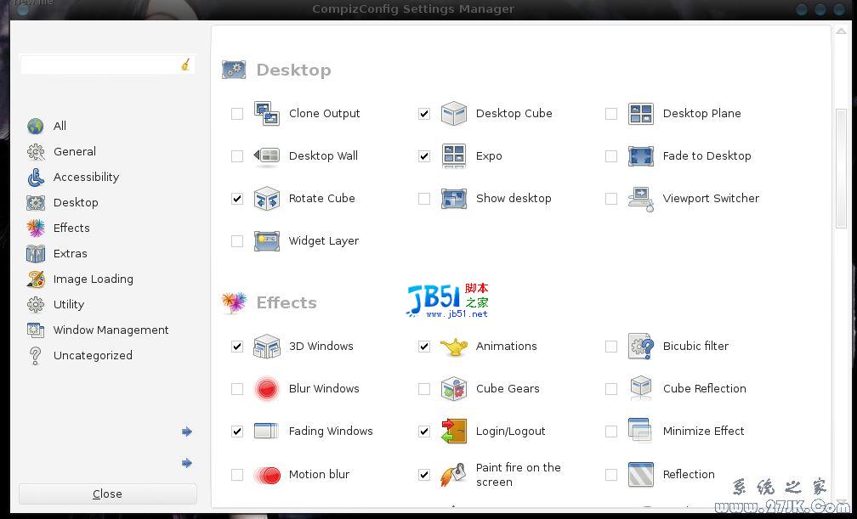This screenshot has width=857, height=519.
Task: Expand the upper blue arrow panel
Action: click(187, 432)
